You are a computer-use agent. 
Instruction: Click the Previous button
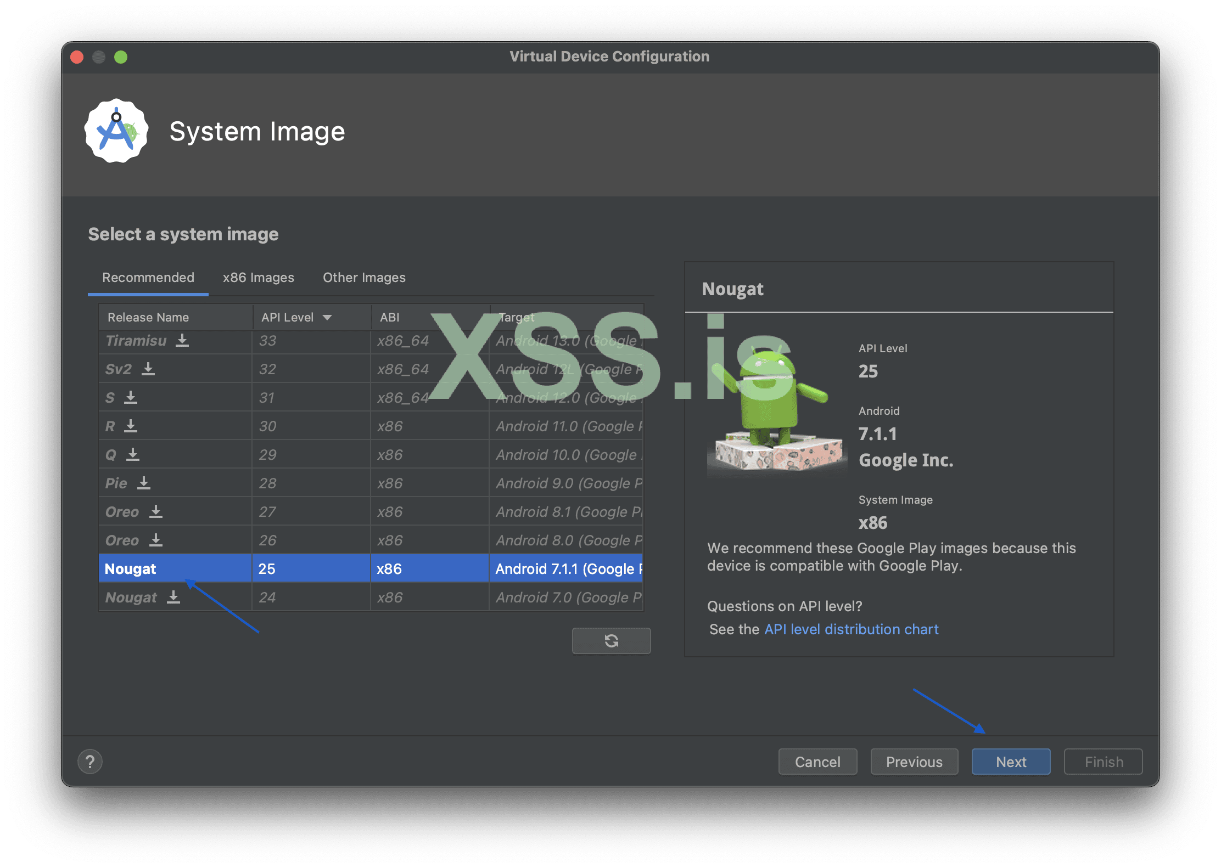point(914,762)
